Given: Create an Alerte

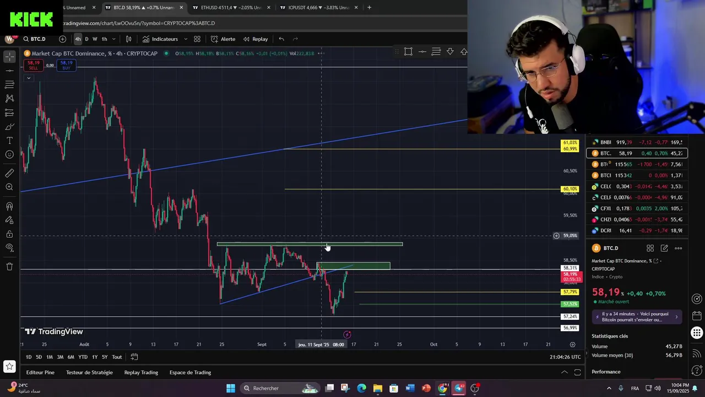Looking at the screenshot, I should click(223, 39).
